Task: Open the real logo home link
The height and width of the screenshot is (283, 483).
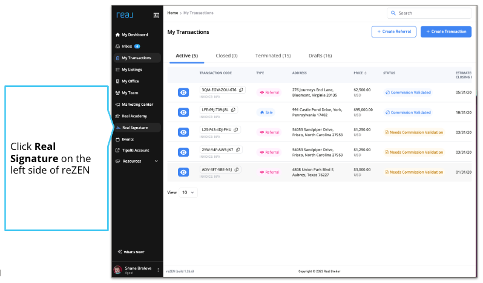Action: pyautogui.click(x=125, y=15)
